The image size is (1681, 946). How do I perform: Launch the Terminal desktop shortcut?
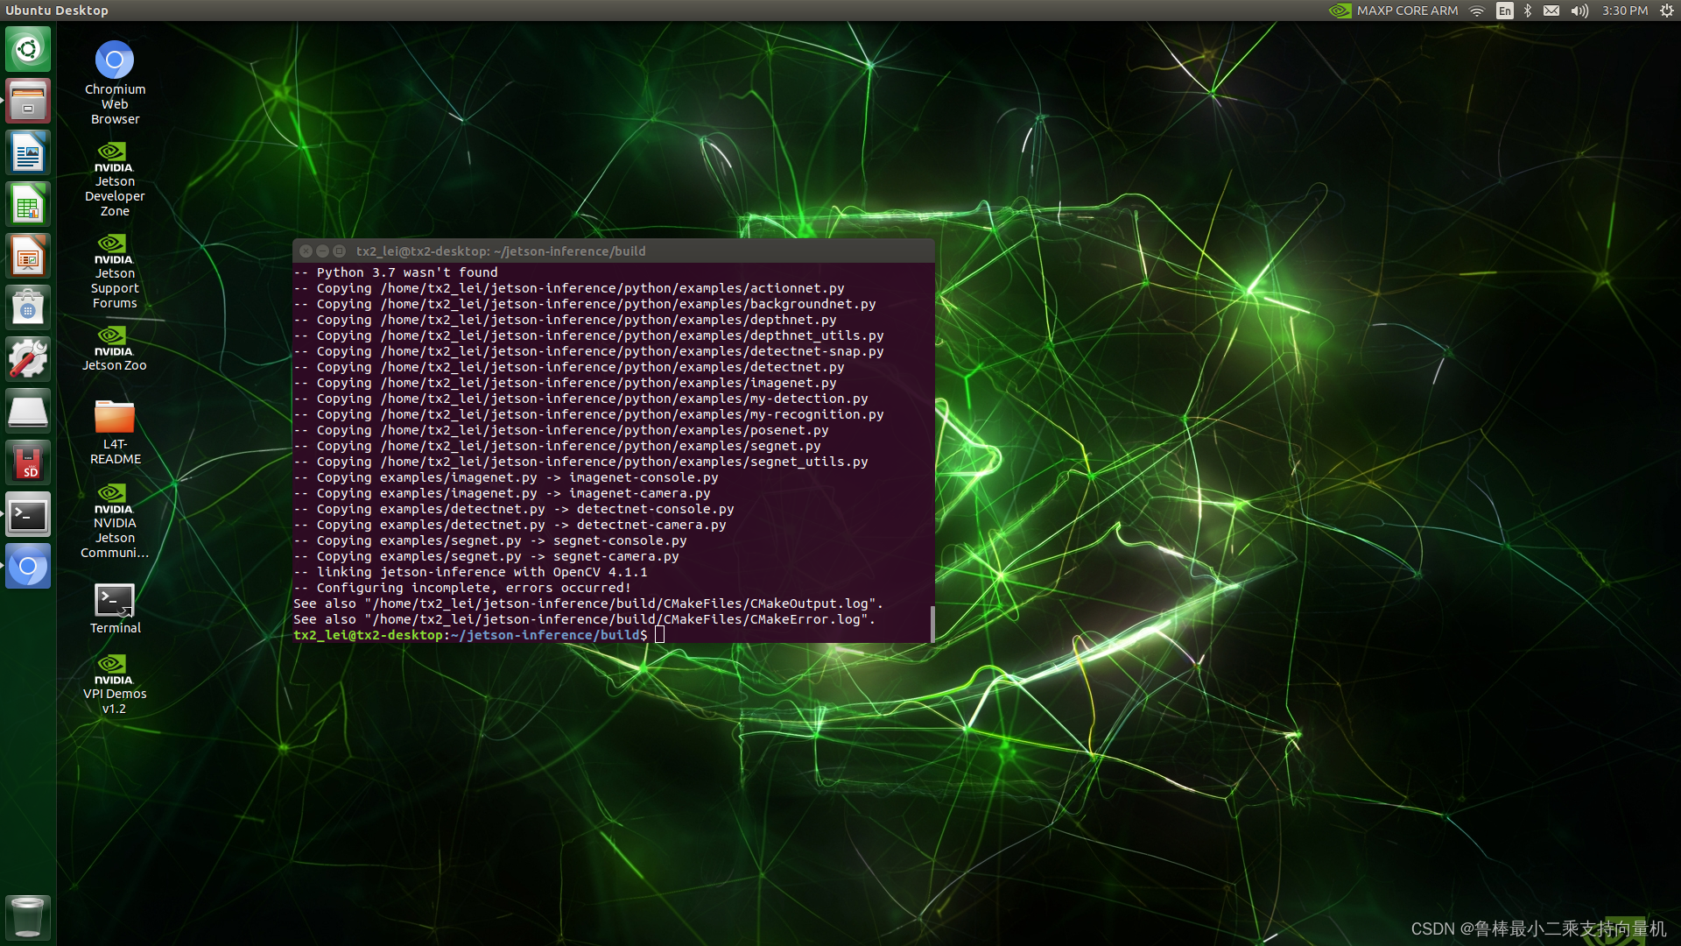pyautogui.click(x=115, y=601)
